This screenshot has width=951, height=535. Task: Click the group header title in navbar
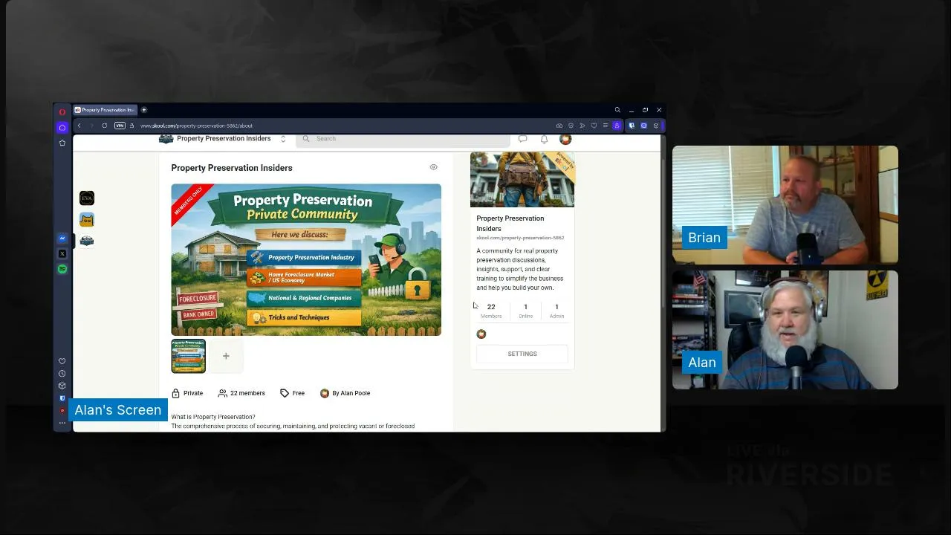224,139
